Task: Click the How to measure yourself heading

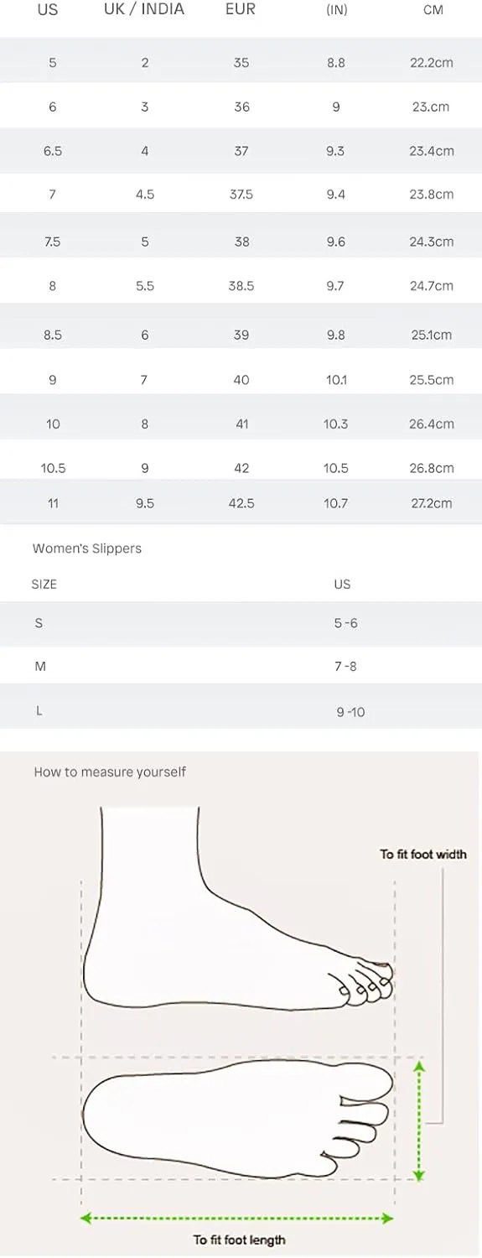Action: 110,772
